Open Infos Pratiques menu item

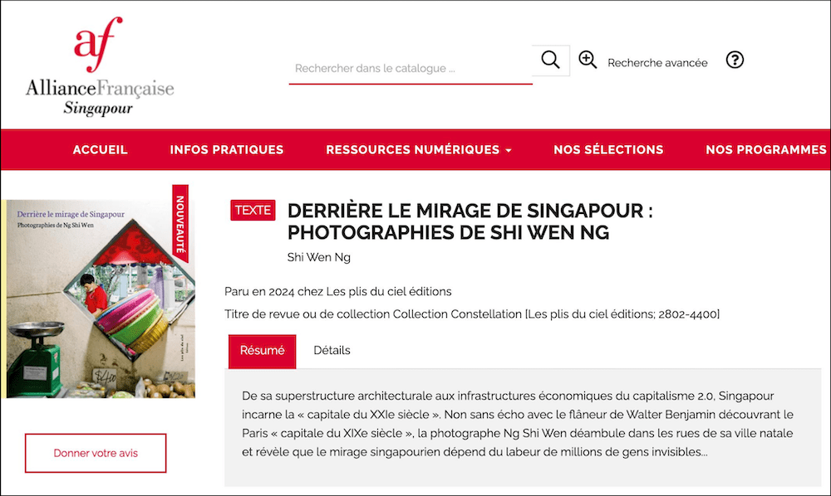click(x=227, y=149)
